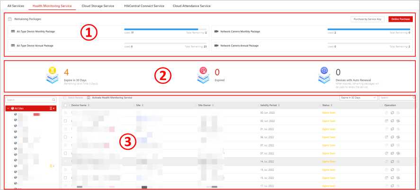The image size is (420, 190).
Task: Collapse the All Sites tree node
Action: (x=8, y=109)
